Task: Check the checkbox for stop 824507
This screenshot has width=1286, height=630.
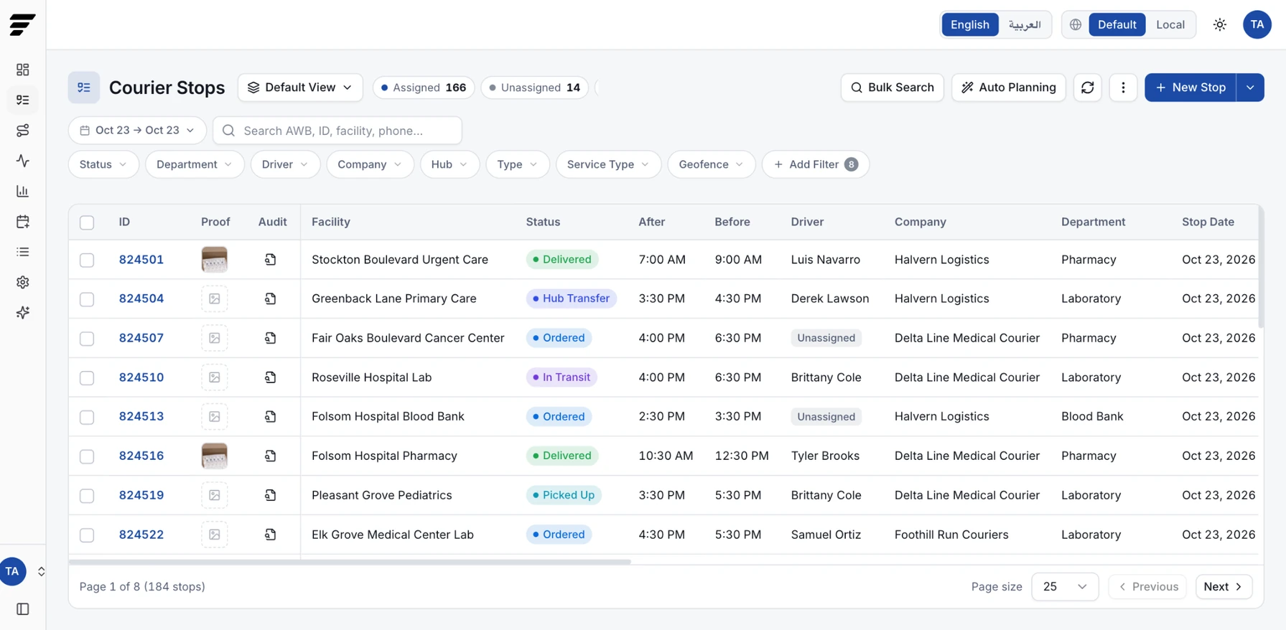Action: (x=87, y=339)
